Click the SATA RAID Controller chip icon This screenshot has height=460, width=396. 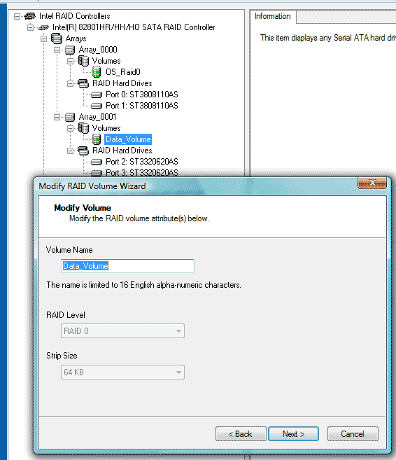coord(43,27)
